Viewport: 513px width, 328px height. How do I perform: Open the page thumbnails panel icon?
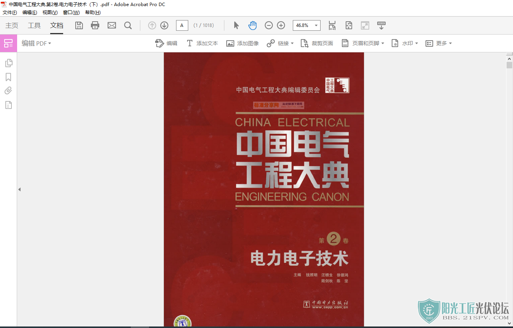click(x=8, y=63)
